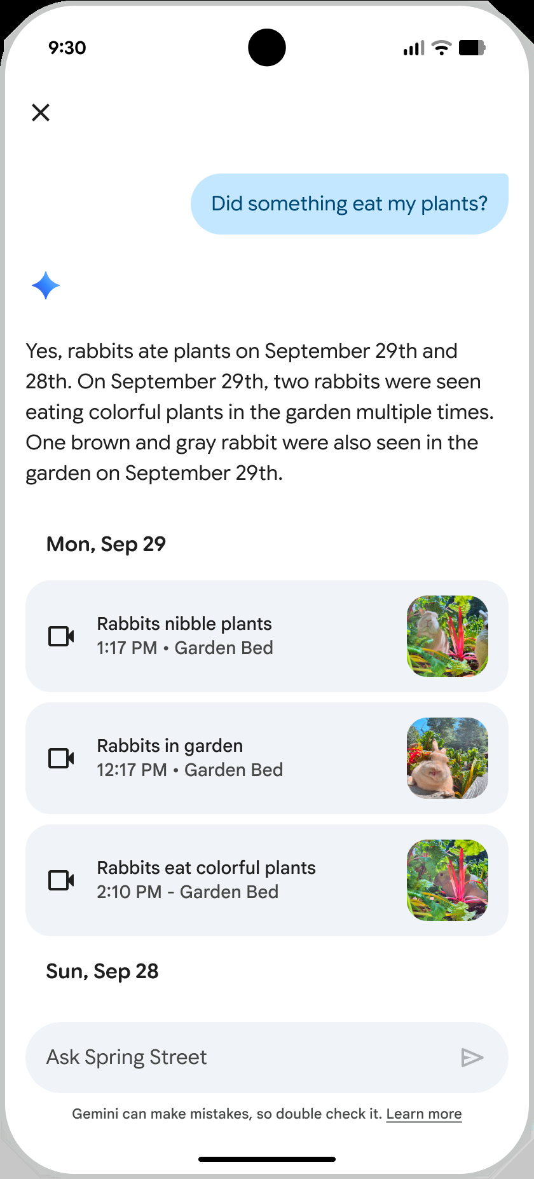Focus the Ask Spring Street input field
The width and height of the screenshot is (534, 1179).
[x=242, y=1057]
